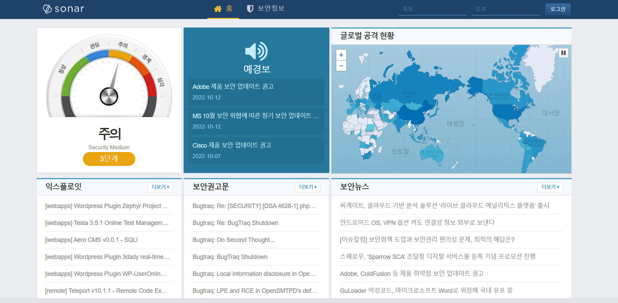
Task: Open Wordpress Plugin WP-UserOnline exploit
Action: tap(106, 274)
